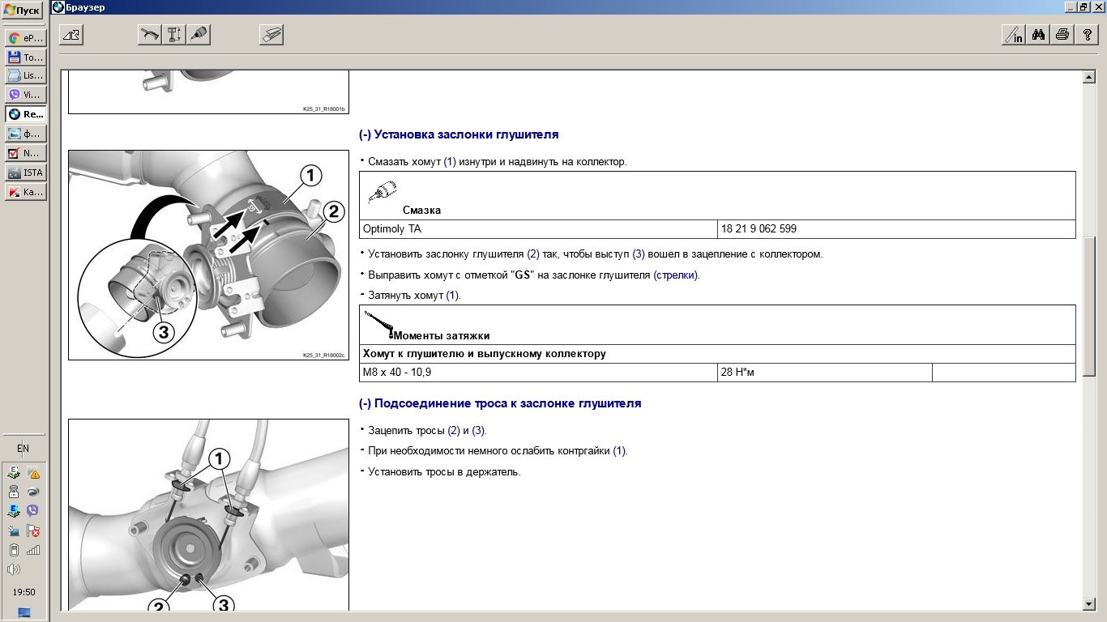Toggle inch units with the ruler icon
This screenshot has height=622, width=1107.
tap(1013, 34)
